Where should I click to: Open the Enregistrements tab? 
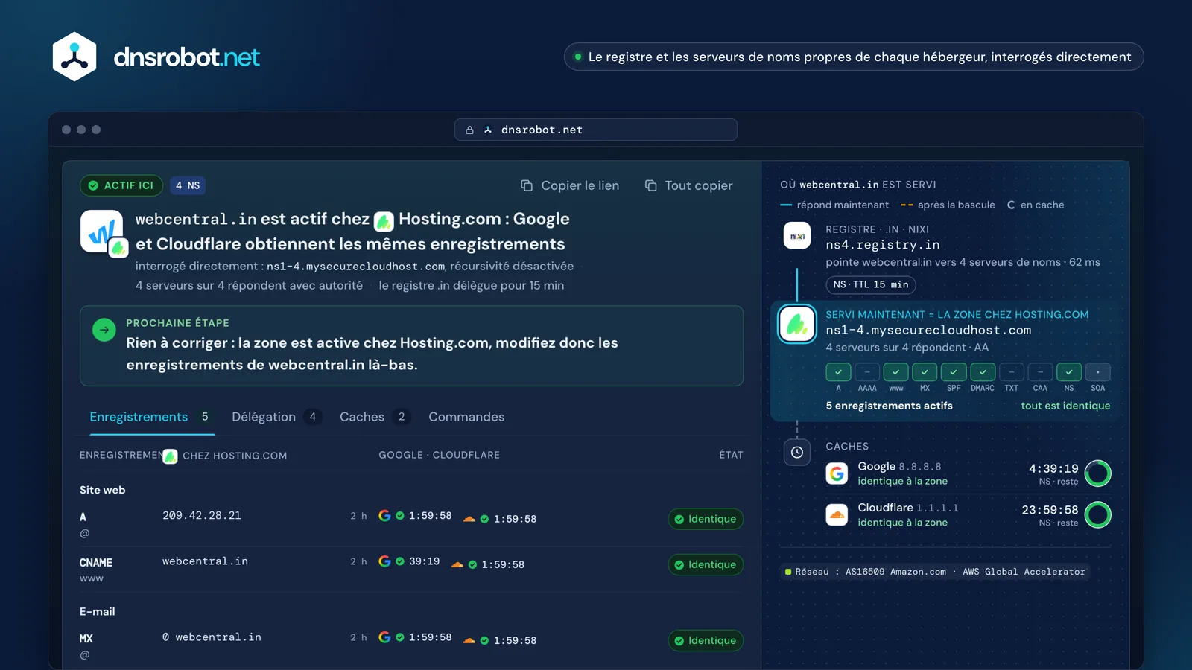(151, 417)
